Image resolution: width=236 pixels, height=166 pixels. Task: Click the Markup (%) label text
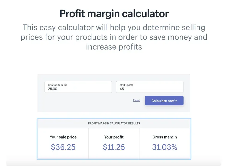tap(126, 85)
